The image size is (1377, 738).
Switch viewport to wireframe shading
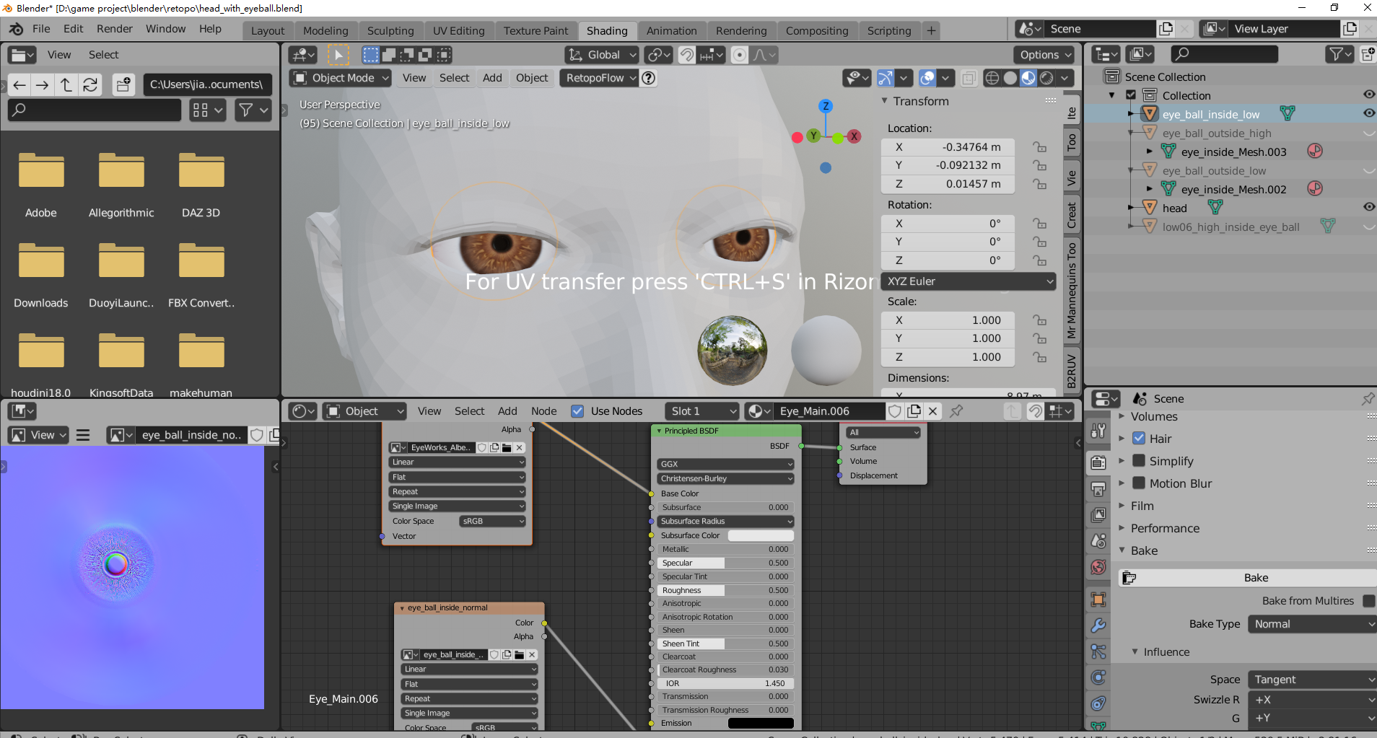(x=992, y=78)
